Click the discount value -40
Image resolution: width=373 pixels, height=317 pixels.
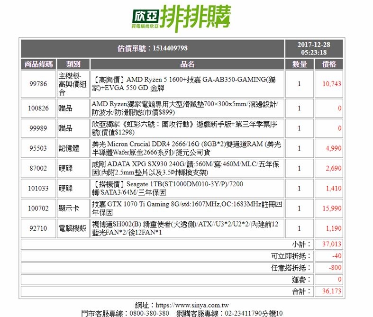click(x=337, y=256)
